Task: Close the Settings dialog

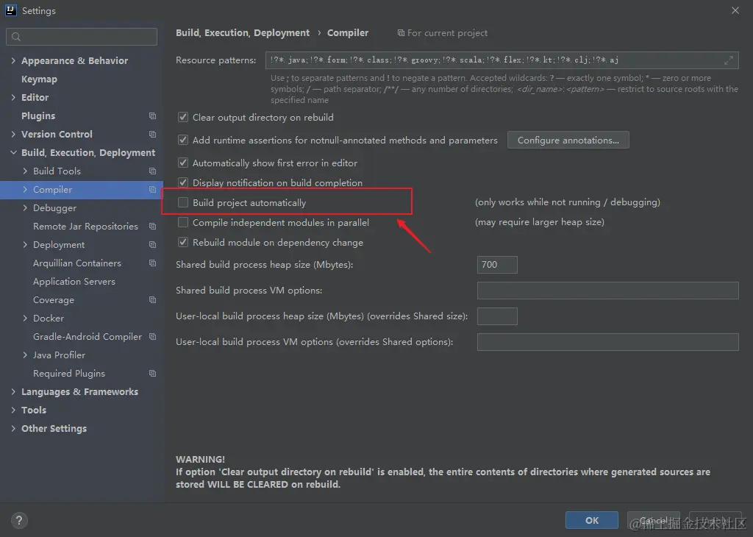Action: pos(735,10)
